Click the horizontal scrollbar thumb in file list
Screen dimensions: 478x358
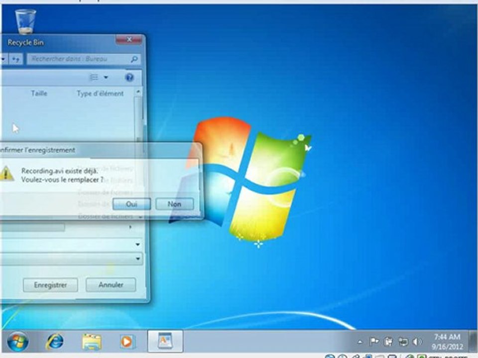[x=32, y=227]
